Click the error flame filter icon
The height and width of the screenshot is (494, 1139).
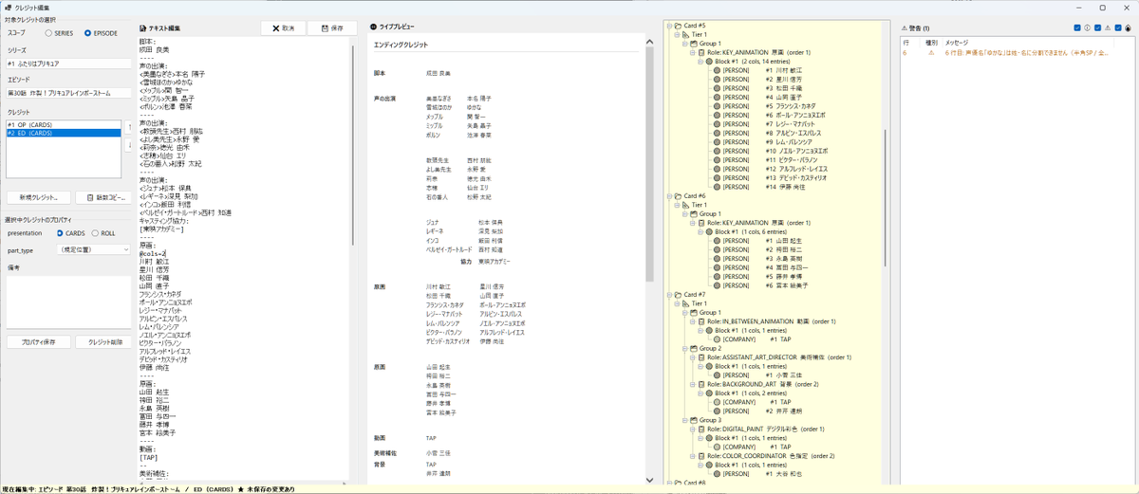point(1128,27)
